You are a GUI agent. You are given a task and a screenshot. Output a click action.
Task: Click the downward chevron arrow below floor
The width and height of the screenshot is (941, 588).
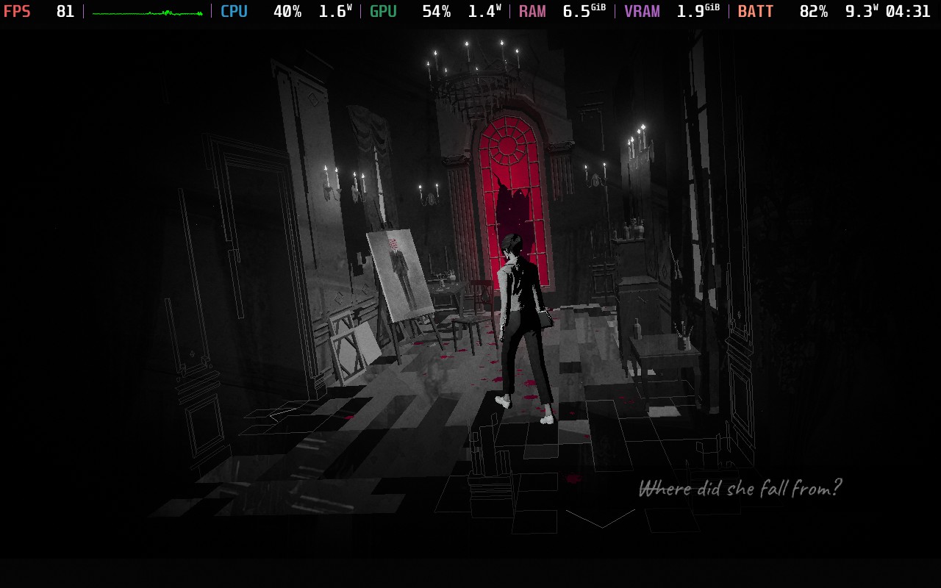[x=602, y=518]
